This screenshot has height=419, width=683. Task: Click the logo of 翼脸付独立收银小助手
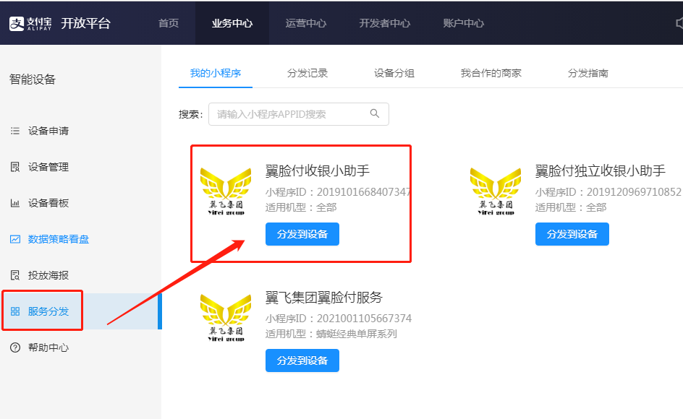coord(496,191)
